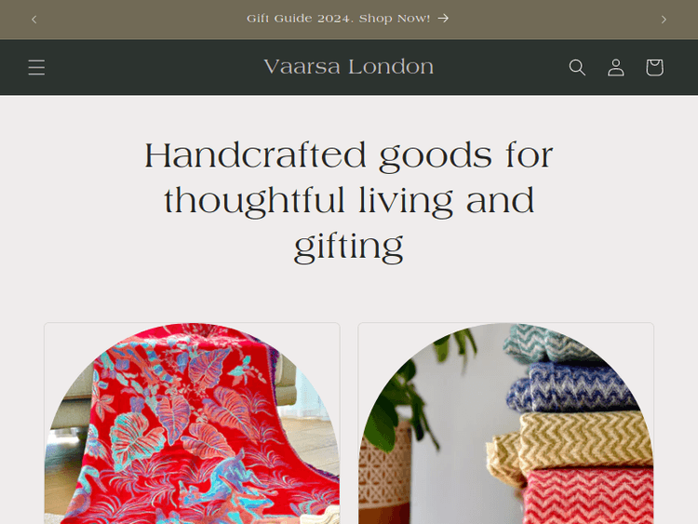
Task: Click the Gift Guide 2024 announcement link
Action: point(348,19)
